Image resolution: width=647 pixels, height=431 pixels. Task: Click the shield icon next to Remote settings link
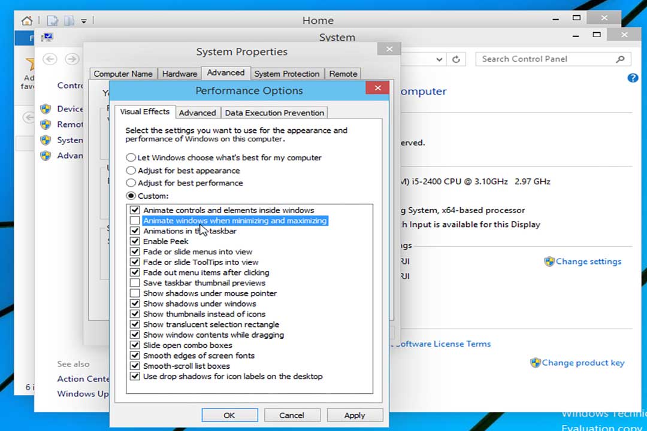[46, 125]
